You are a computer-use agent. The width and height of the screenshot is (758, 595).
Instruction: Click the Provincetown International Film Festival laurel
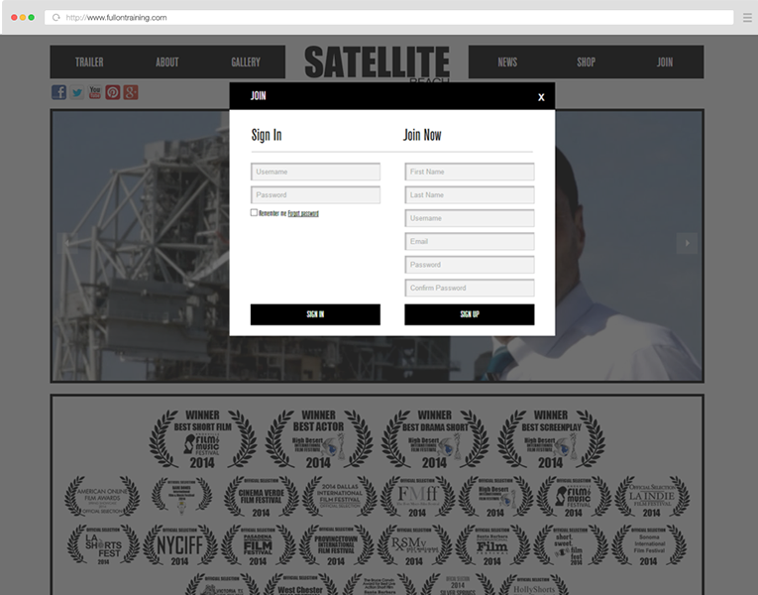coord(336,545)
